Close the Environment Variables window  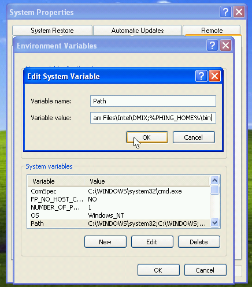(225, 46)
